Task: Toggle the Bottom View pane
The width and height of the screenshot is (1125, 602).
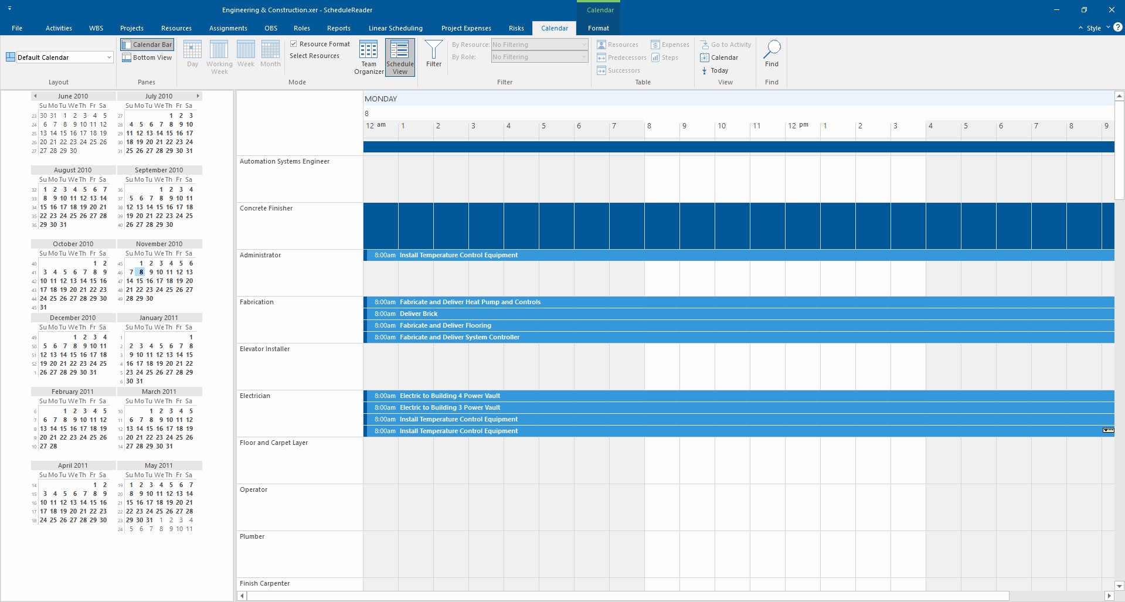Action: tap(147, 57)
